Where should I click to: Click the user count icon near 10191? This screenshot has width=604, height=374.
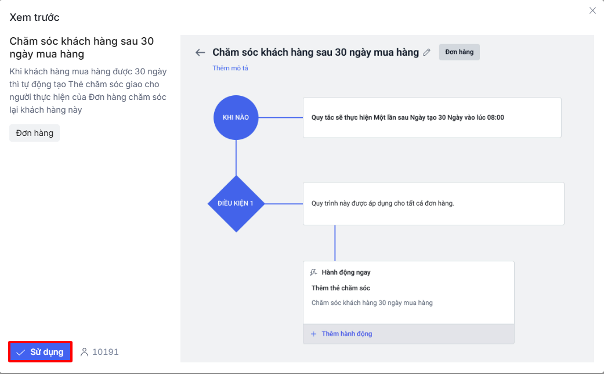pos(85,352)
